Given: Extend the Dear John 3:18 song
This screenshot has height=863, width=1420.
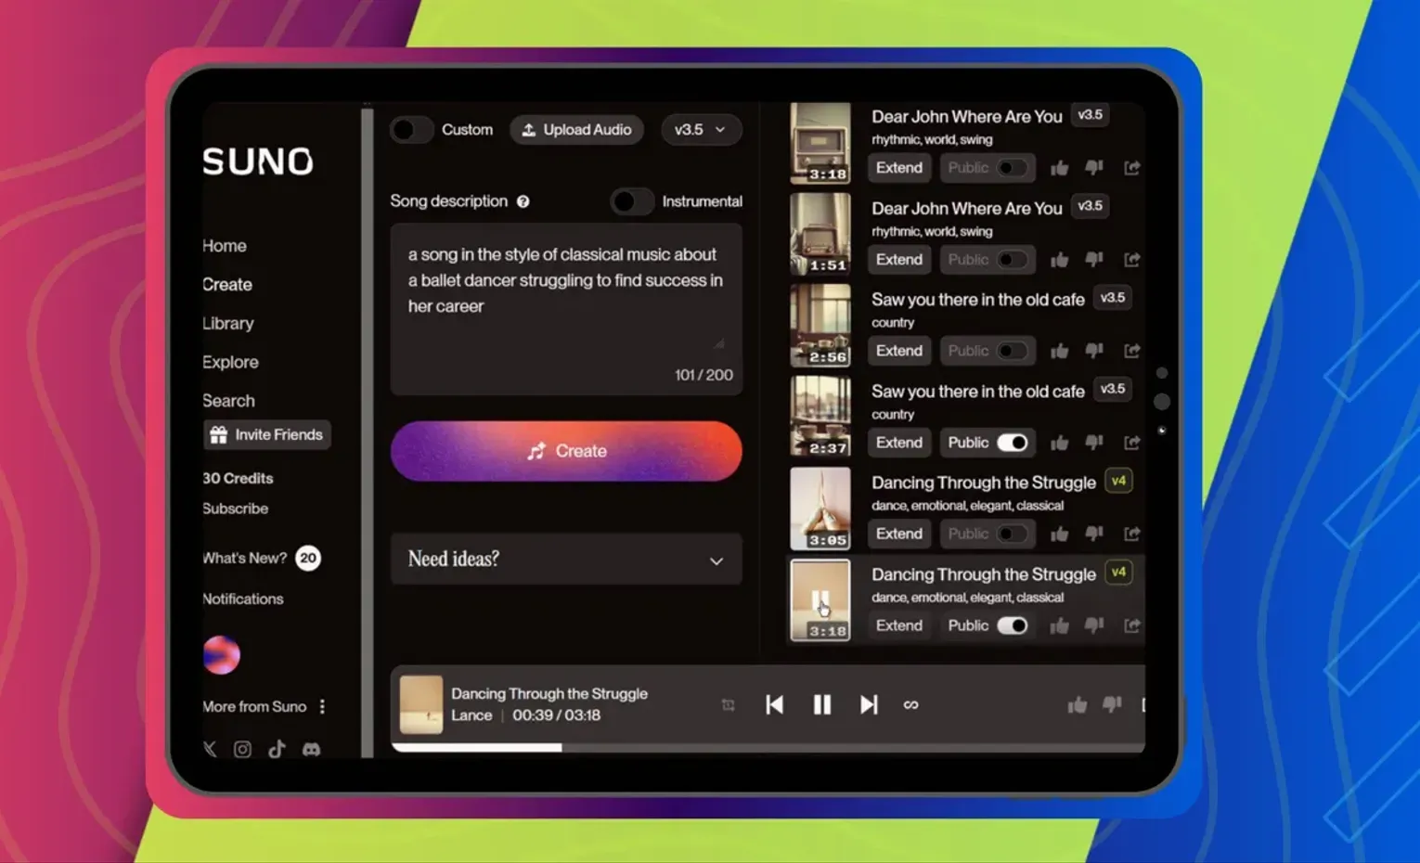Looking at the screenshot, I should coord(899,168).
